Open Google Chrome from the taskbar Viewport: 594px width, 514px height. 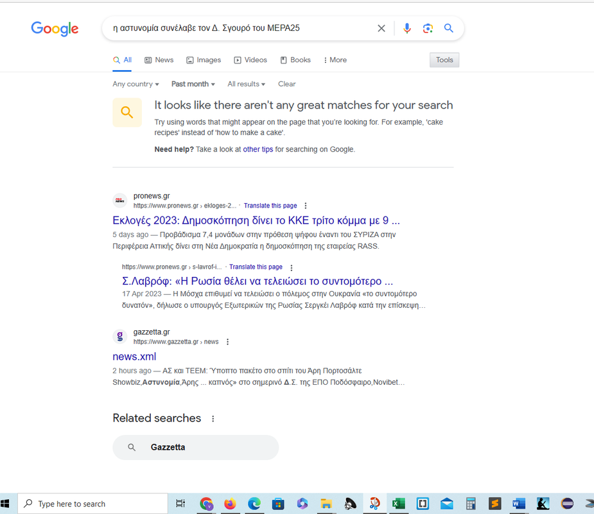[x=207, y=504]
